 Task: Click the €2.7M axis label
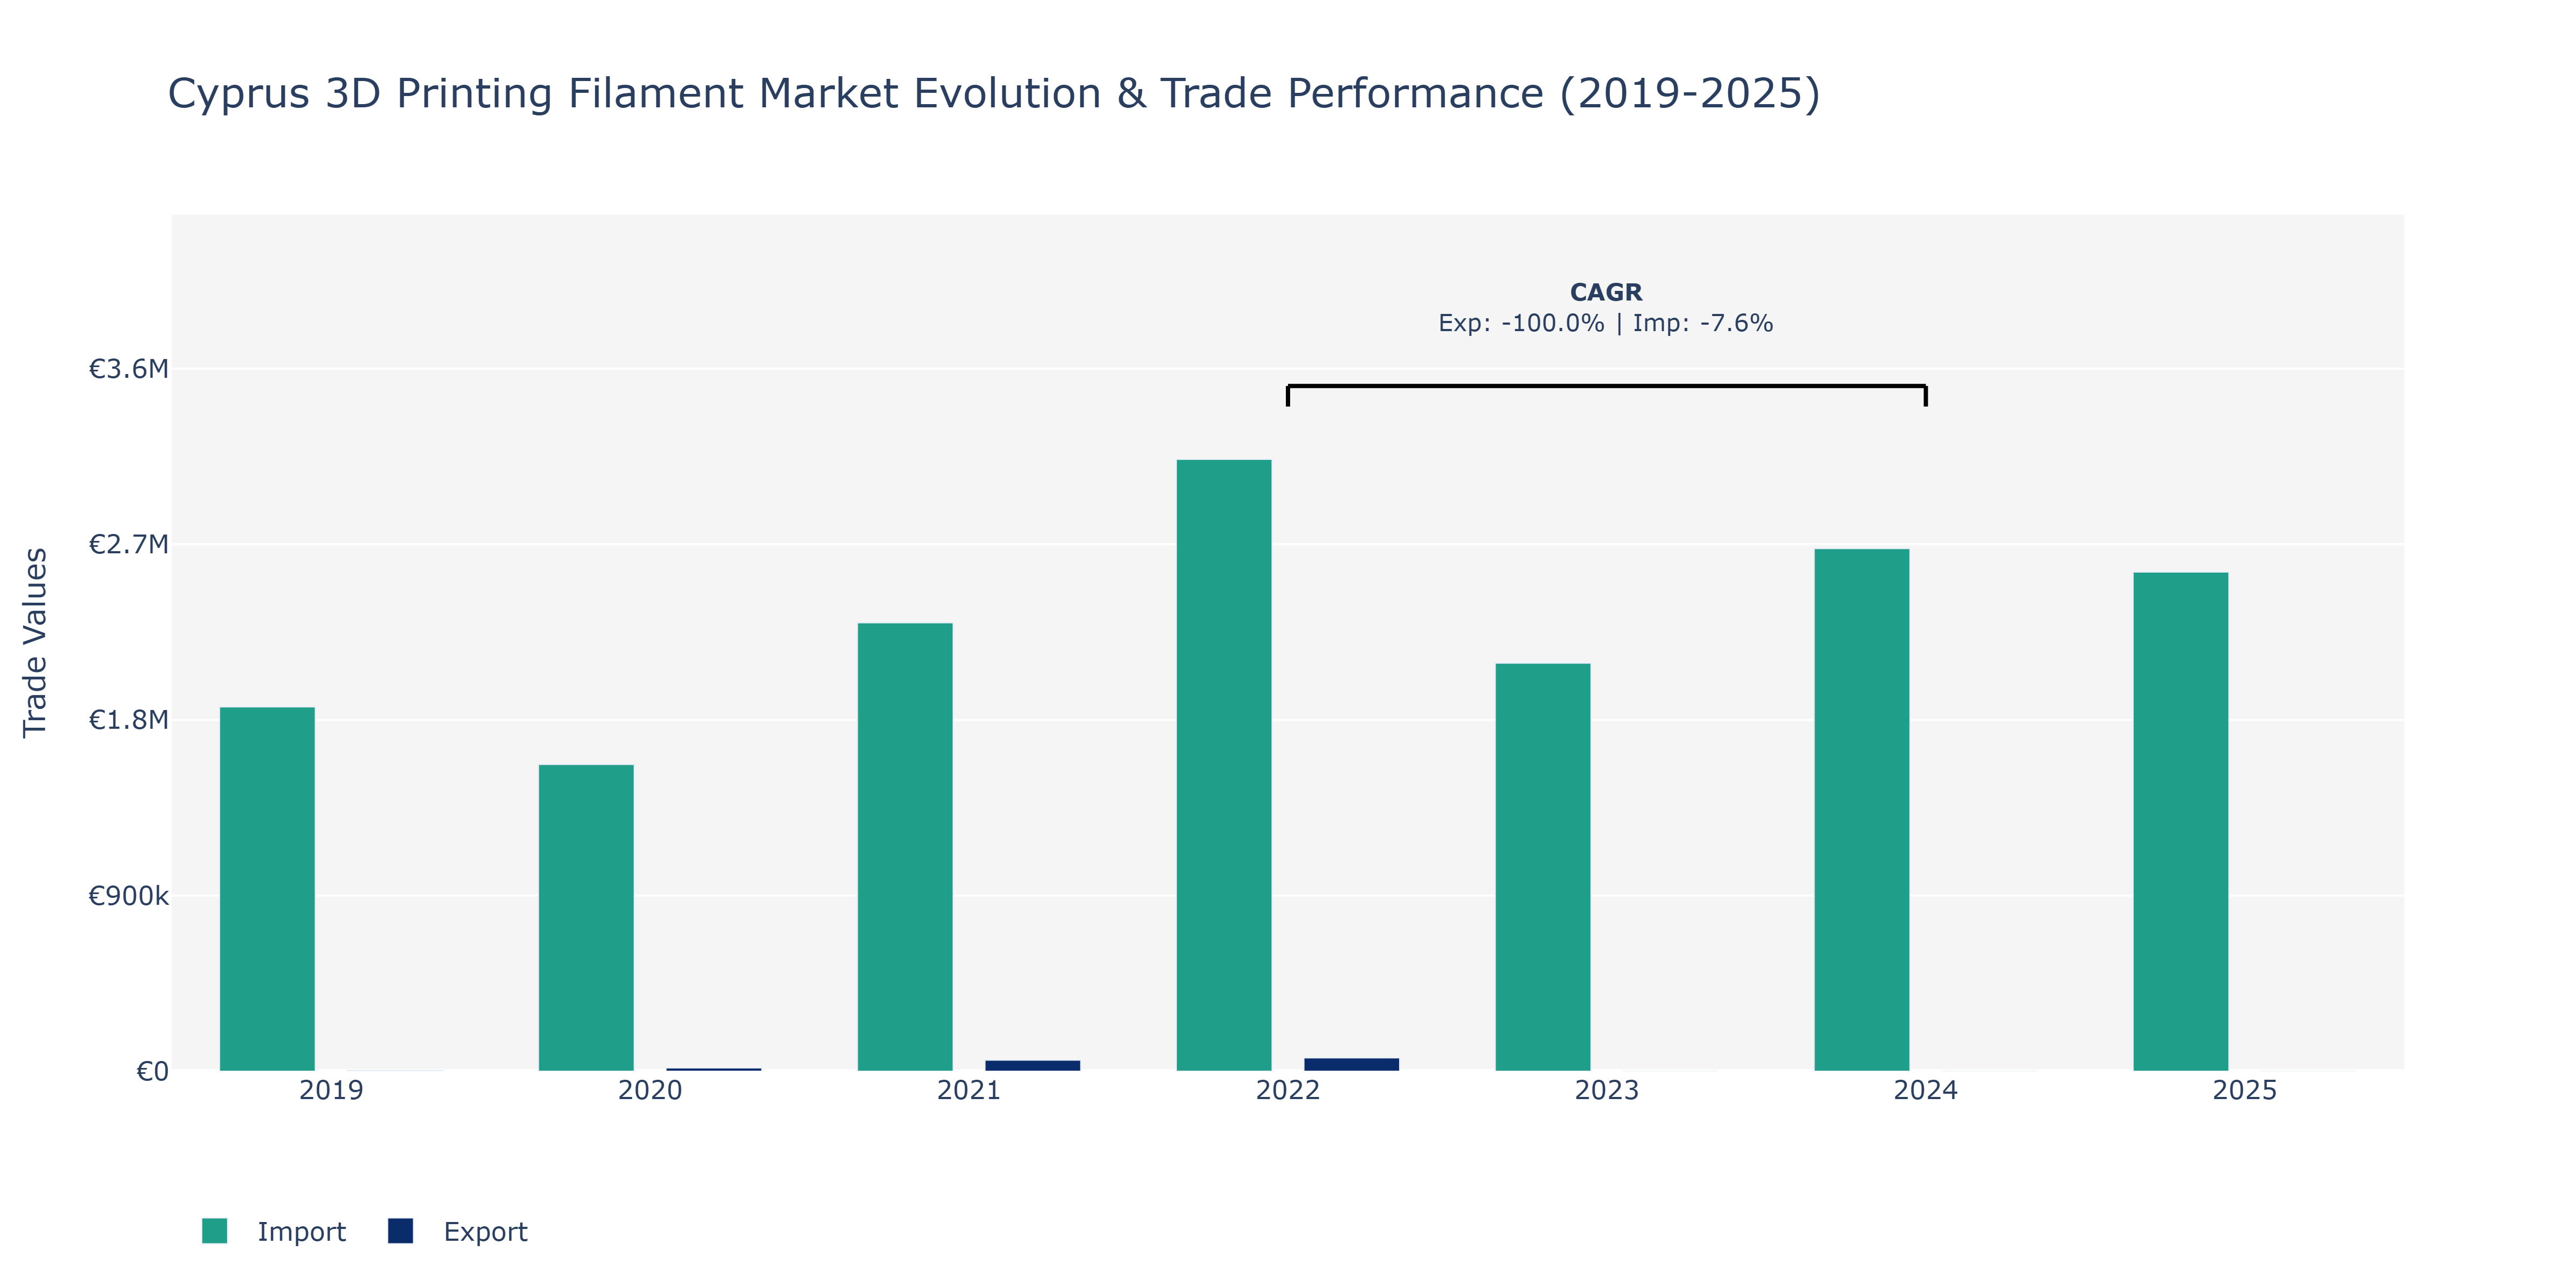pyautogui.click(x=129, y=544)
